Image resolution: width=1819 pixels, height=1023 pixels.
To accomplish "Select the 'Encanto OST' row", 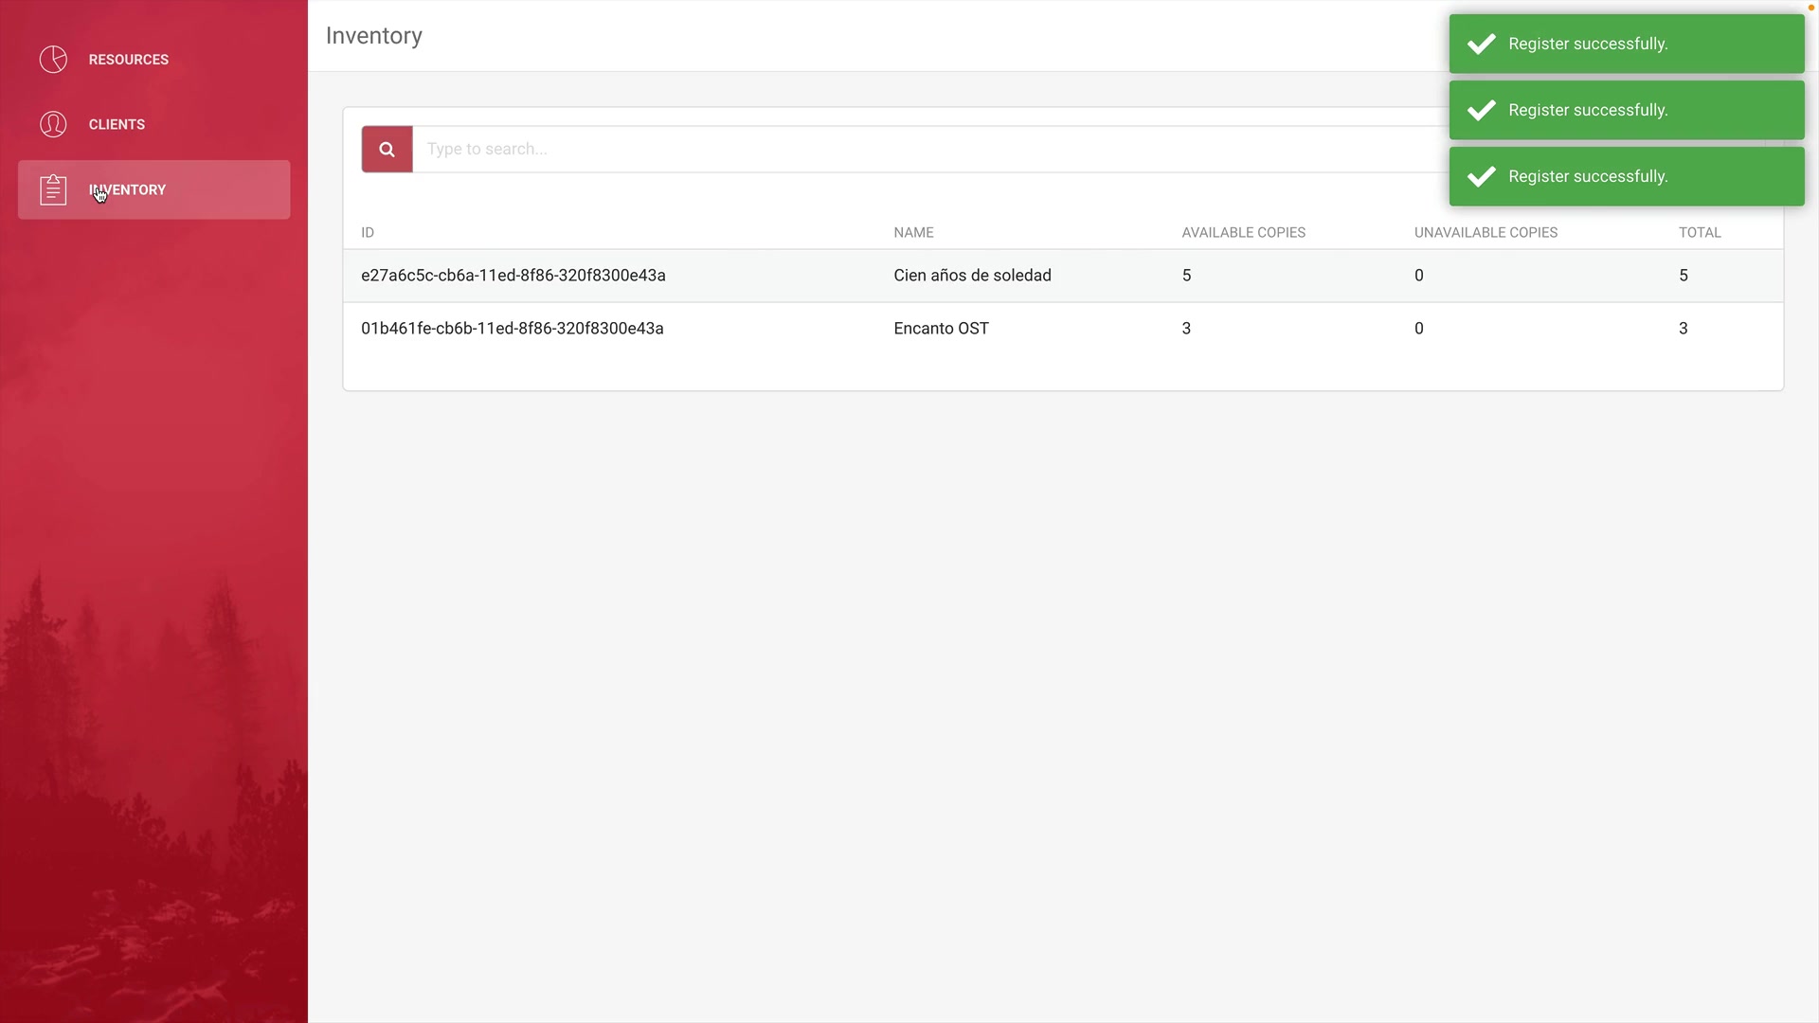I will [941, 329].
